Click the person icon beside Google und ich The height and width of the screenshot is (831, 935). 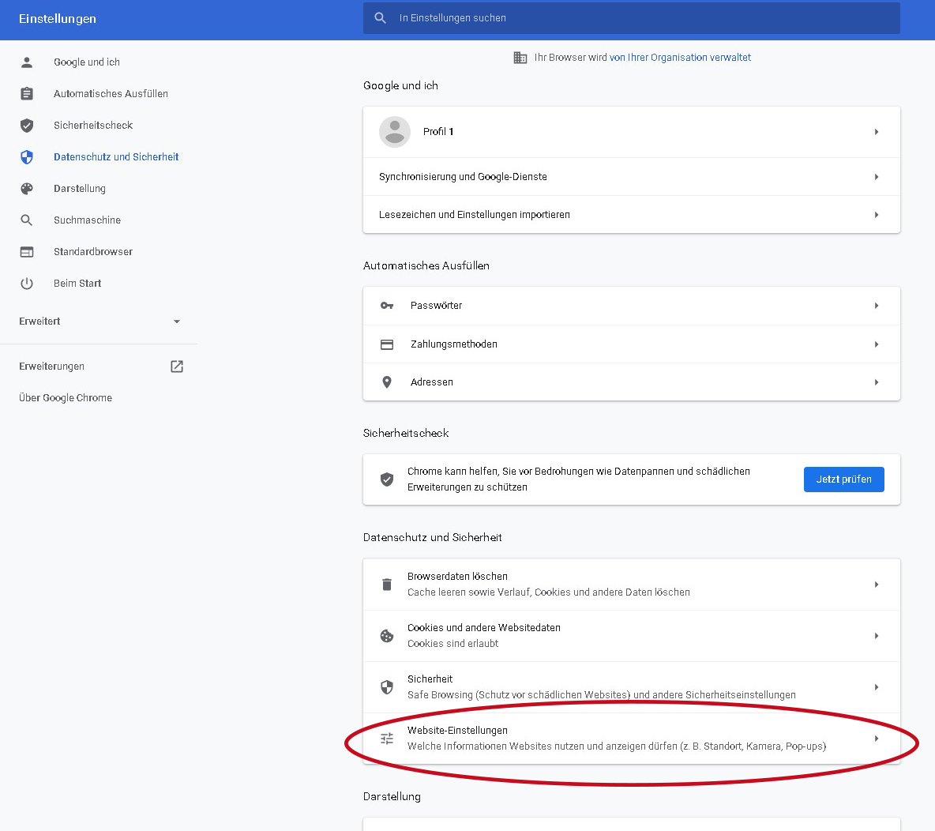pos(27,62)
